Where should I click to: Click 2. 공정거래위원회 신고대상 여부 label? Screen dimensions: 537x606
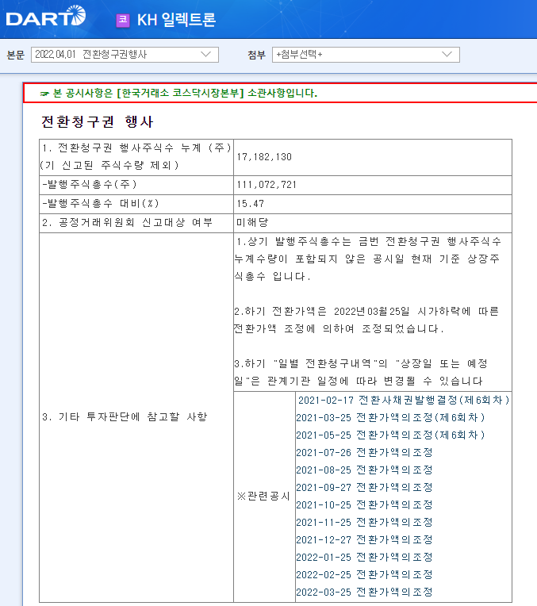127,222
